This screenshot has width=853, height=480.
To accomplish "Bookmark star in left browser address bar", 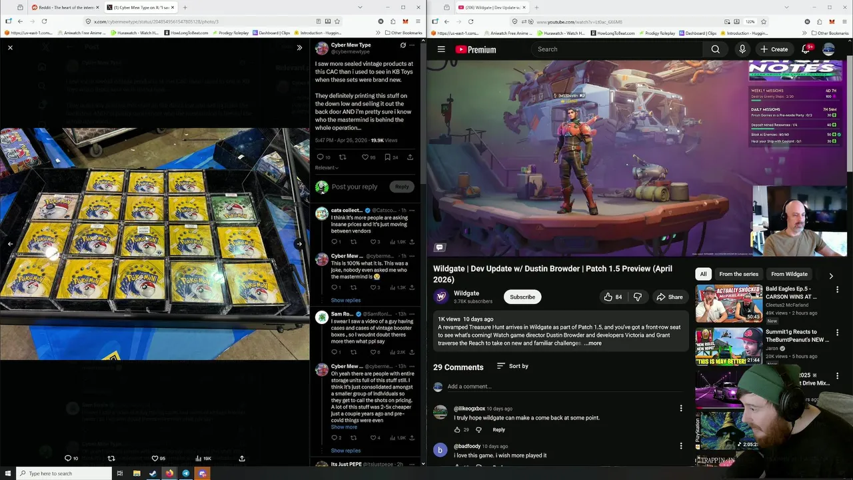I will (337, 21).
